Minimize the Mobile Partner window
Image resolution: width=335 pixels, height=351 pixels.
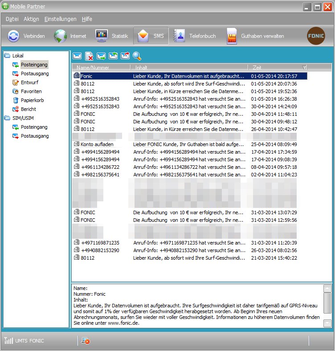(307, 7)
